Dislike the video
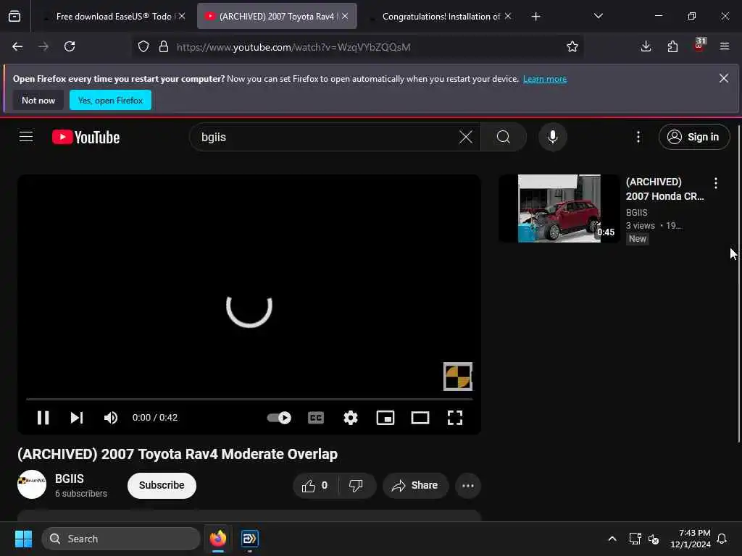The width and height of the screenshot is (742, 556). [357, 486]
